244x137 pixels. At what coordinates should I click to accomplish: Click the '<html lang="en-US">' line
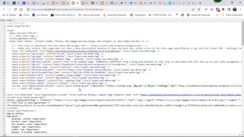coord(19,26)
